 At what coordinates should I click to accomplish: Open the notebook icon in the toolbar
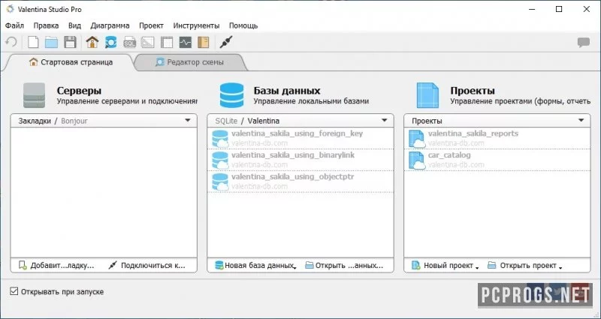(x=204, y=42)
